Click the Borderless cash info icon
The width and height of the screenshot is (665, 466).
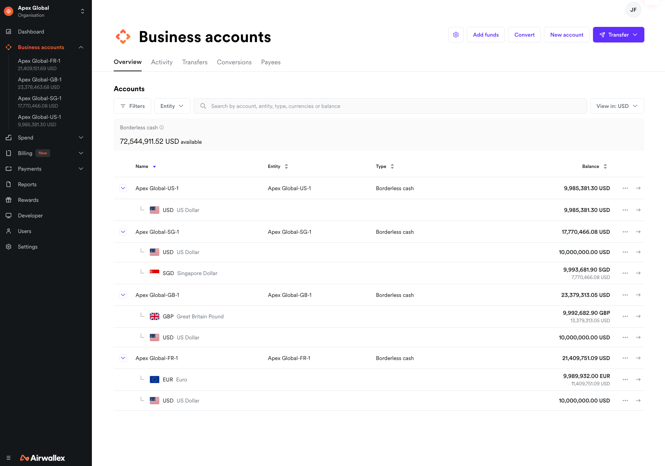tap(162, 127)
